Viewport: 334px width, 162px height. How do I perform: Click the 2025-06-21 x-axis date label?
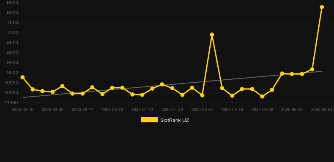coord(322,110)
